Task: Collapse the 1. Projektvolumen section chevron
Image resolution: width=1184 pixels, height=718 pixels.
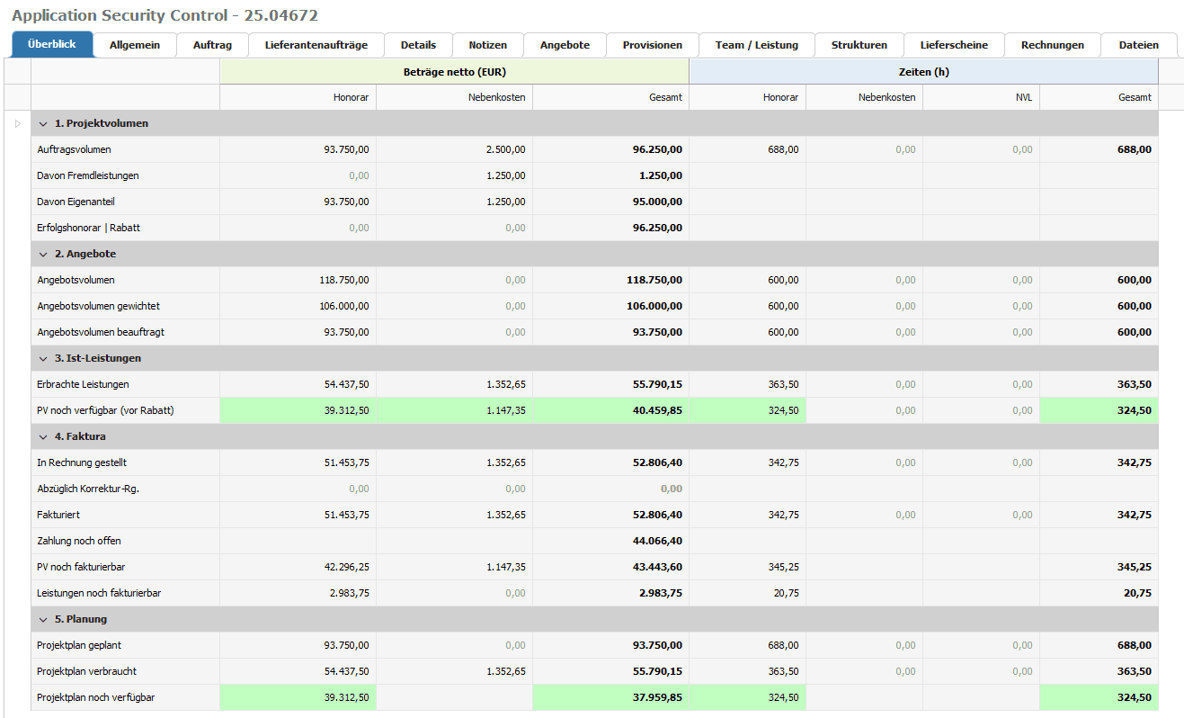Action: [43, 124]
